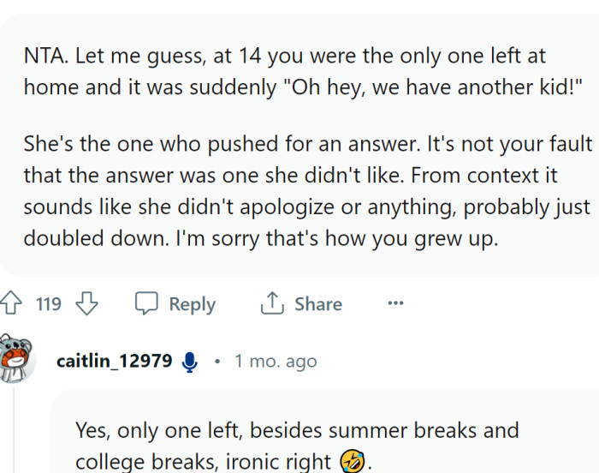599x473 pixels.
Task: Click the phrase "college breaks, ironic right"
Action: 203,462
